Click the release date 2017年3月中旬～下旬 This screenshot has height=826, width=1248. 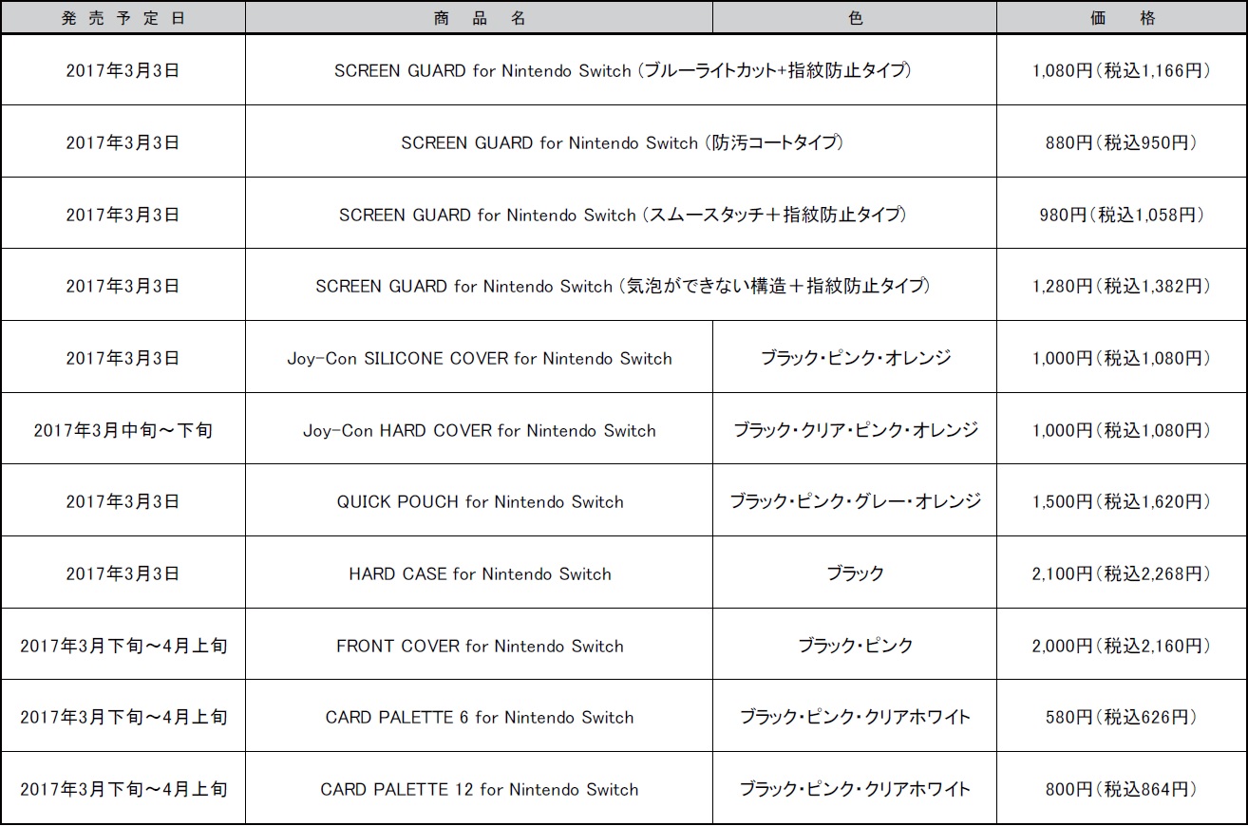click(x=123, y=430)
